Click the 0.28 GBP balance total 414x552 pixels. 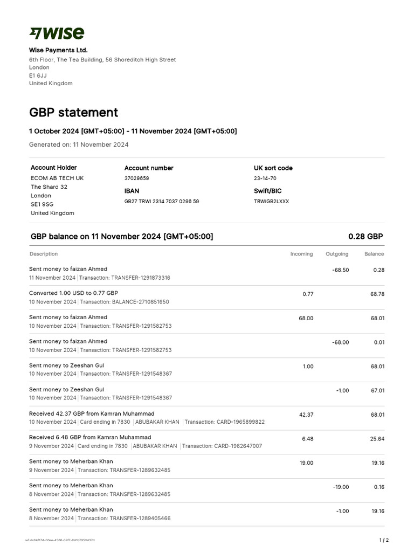point(365,237)
